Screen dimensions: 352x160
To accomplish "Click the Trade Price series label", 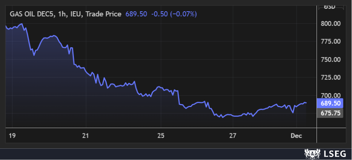I will pyautogui.click(x=104, y=14).
